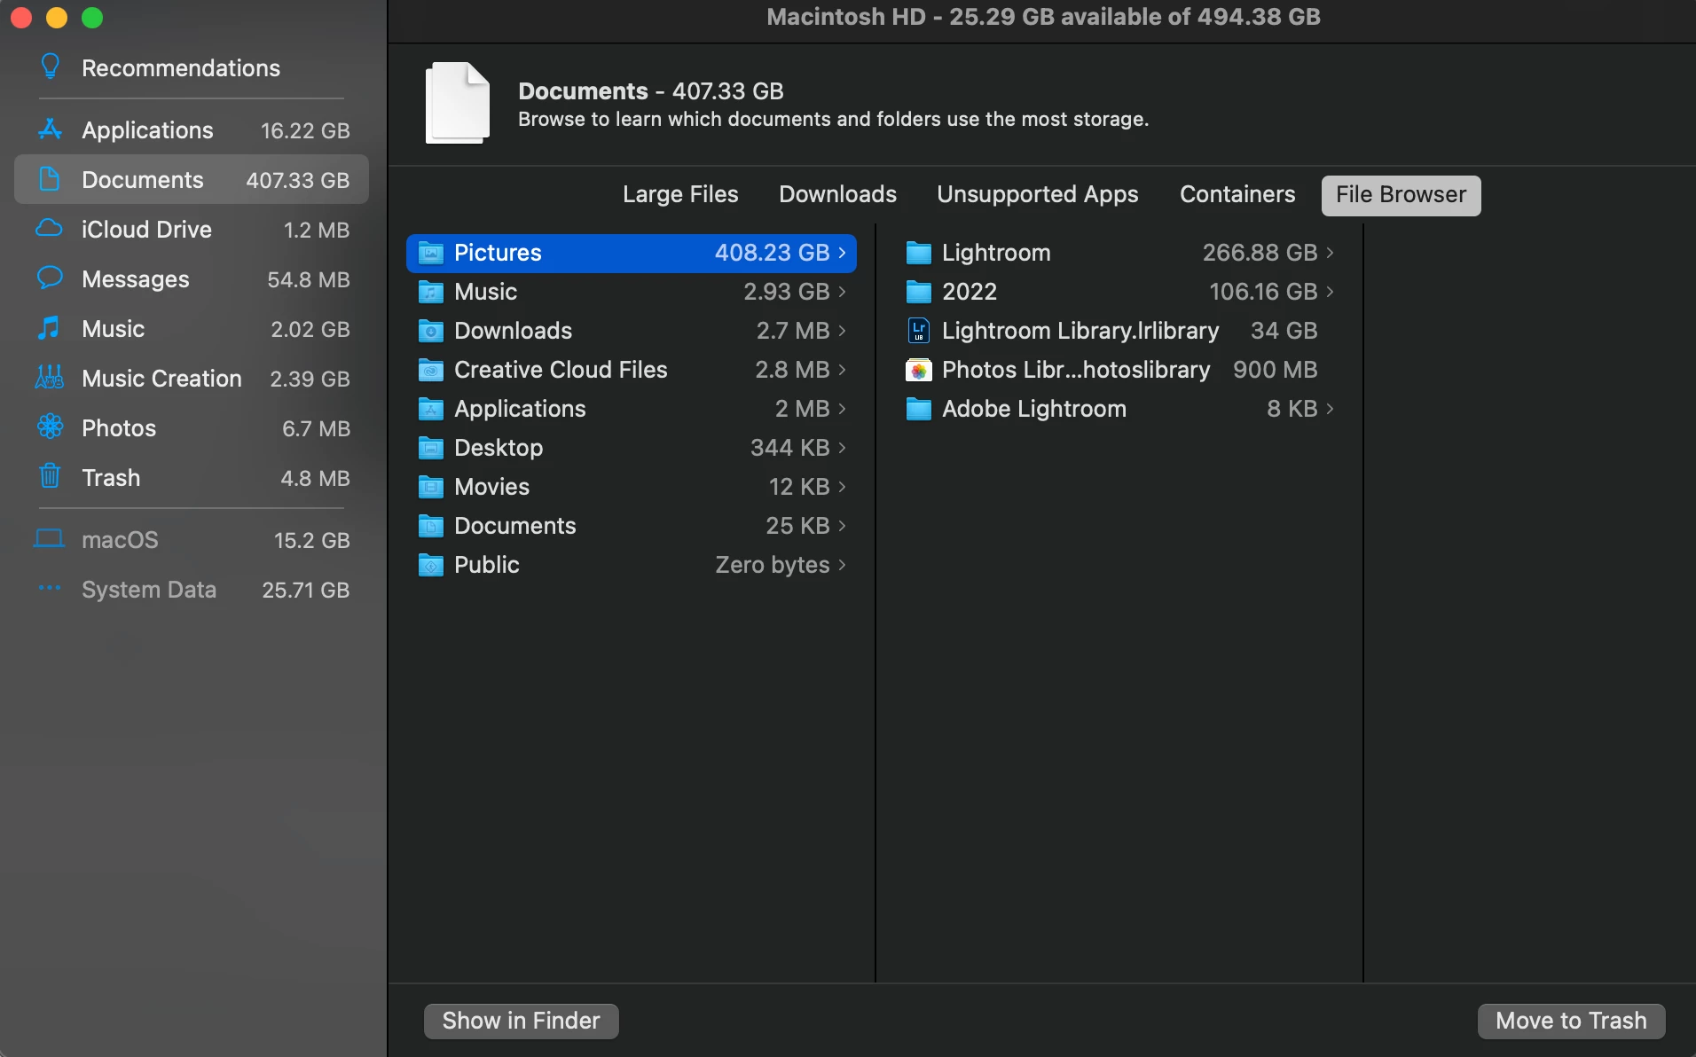Select the Music Creation sidebar text
The image size is (1696, 1057).
coord(161,379)
